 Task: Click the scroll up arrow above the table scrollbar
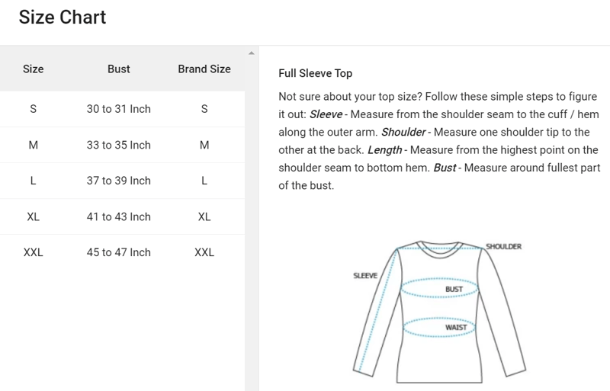point(252,53)
